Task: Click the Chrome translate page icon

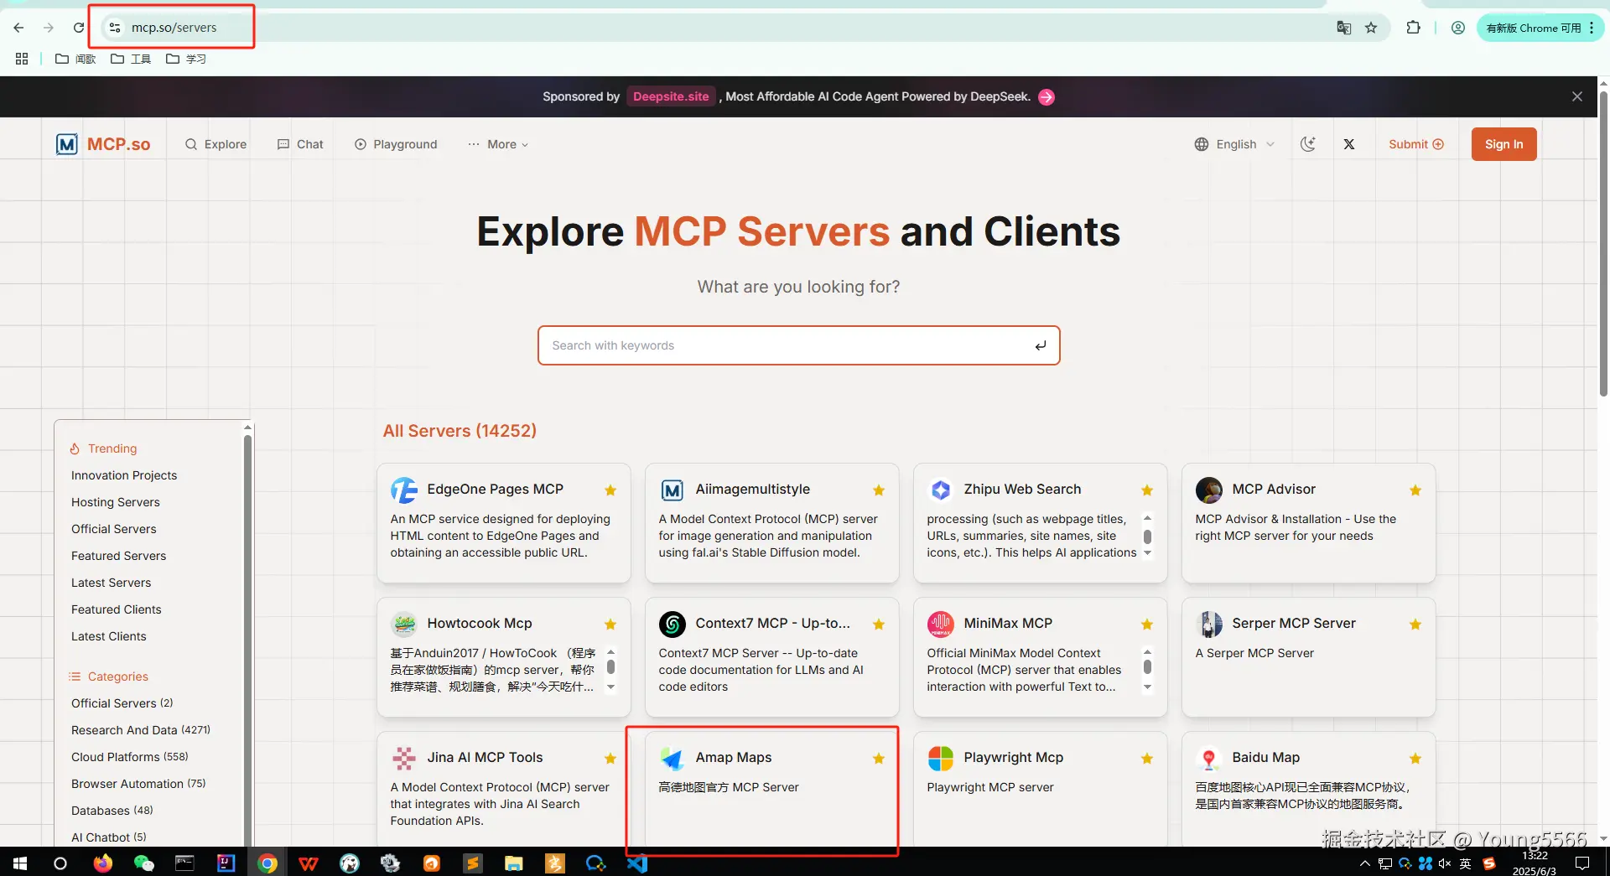Action: tap(1344, 28)
